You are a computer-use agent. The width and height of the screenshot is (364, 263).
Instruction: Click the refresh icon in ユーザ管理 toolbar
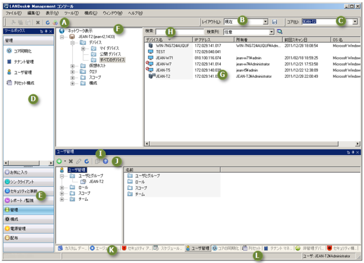pyautogui.click(x=87, y=161)
